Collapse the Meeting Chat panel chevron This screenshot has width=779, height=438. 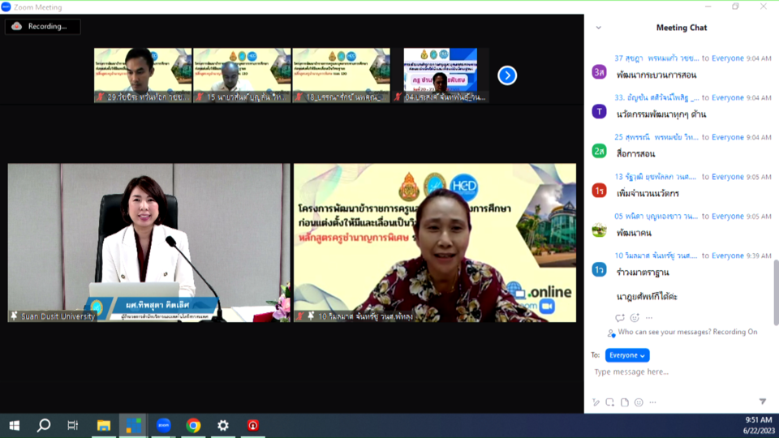(598, 28)
